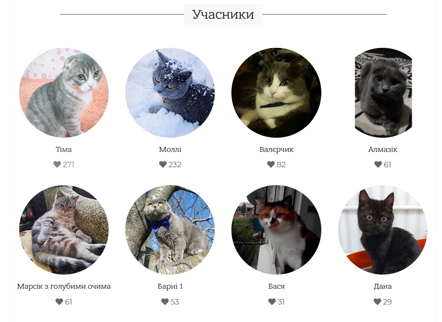Like Моллі with the heart icon
Viewport: 442px width, 322px height.
click(x=163, y=164)
